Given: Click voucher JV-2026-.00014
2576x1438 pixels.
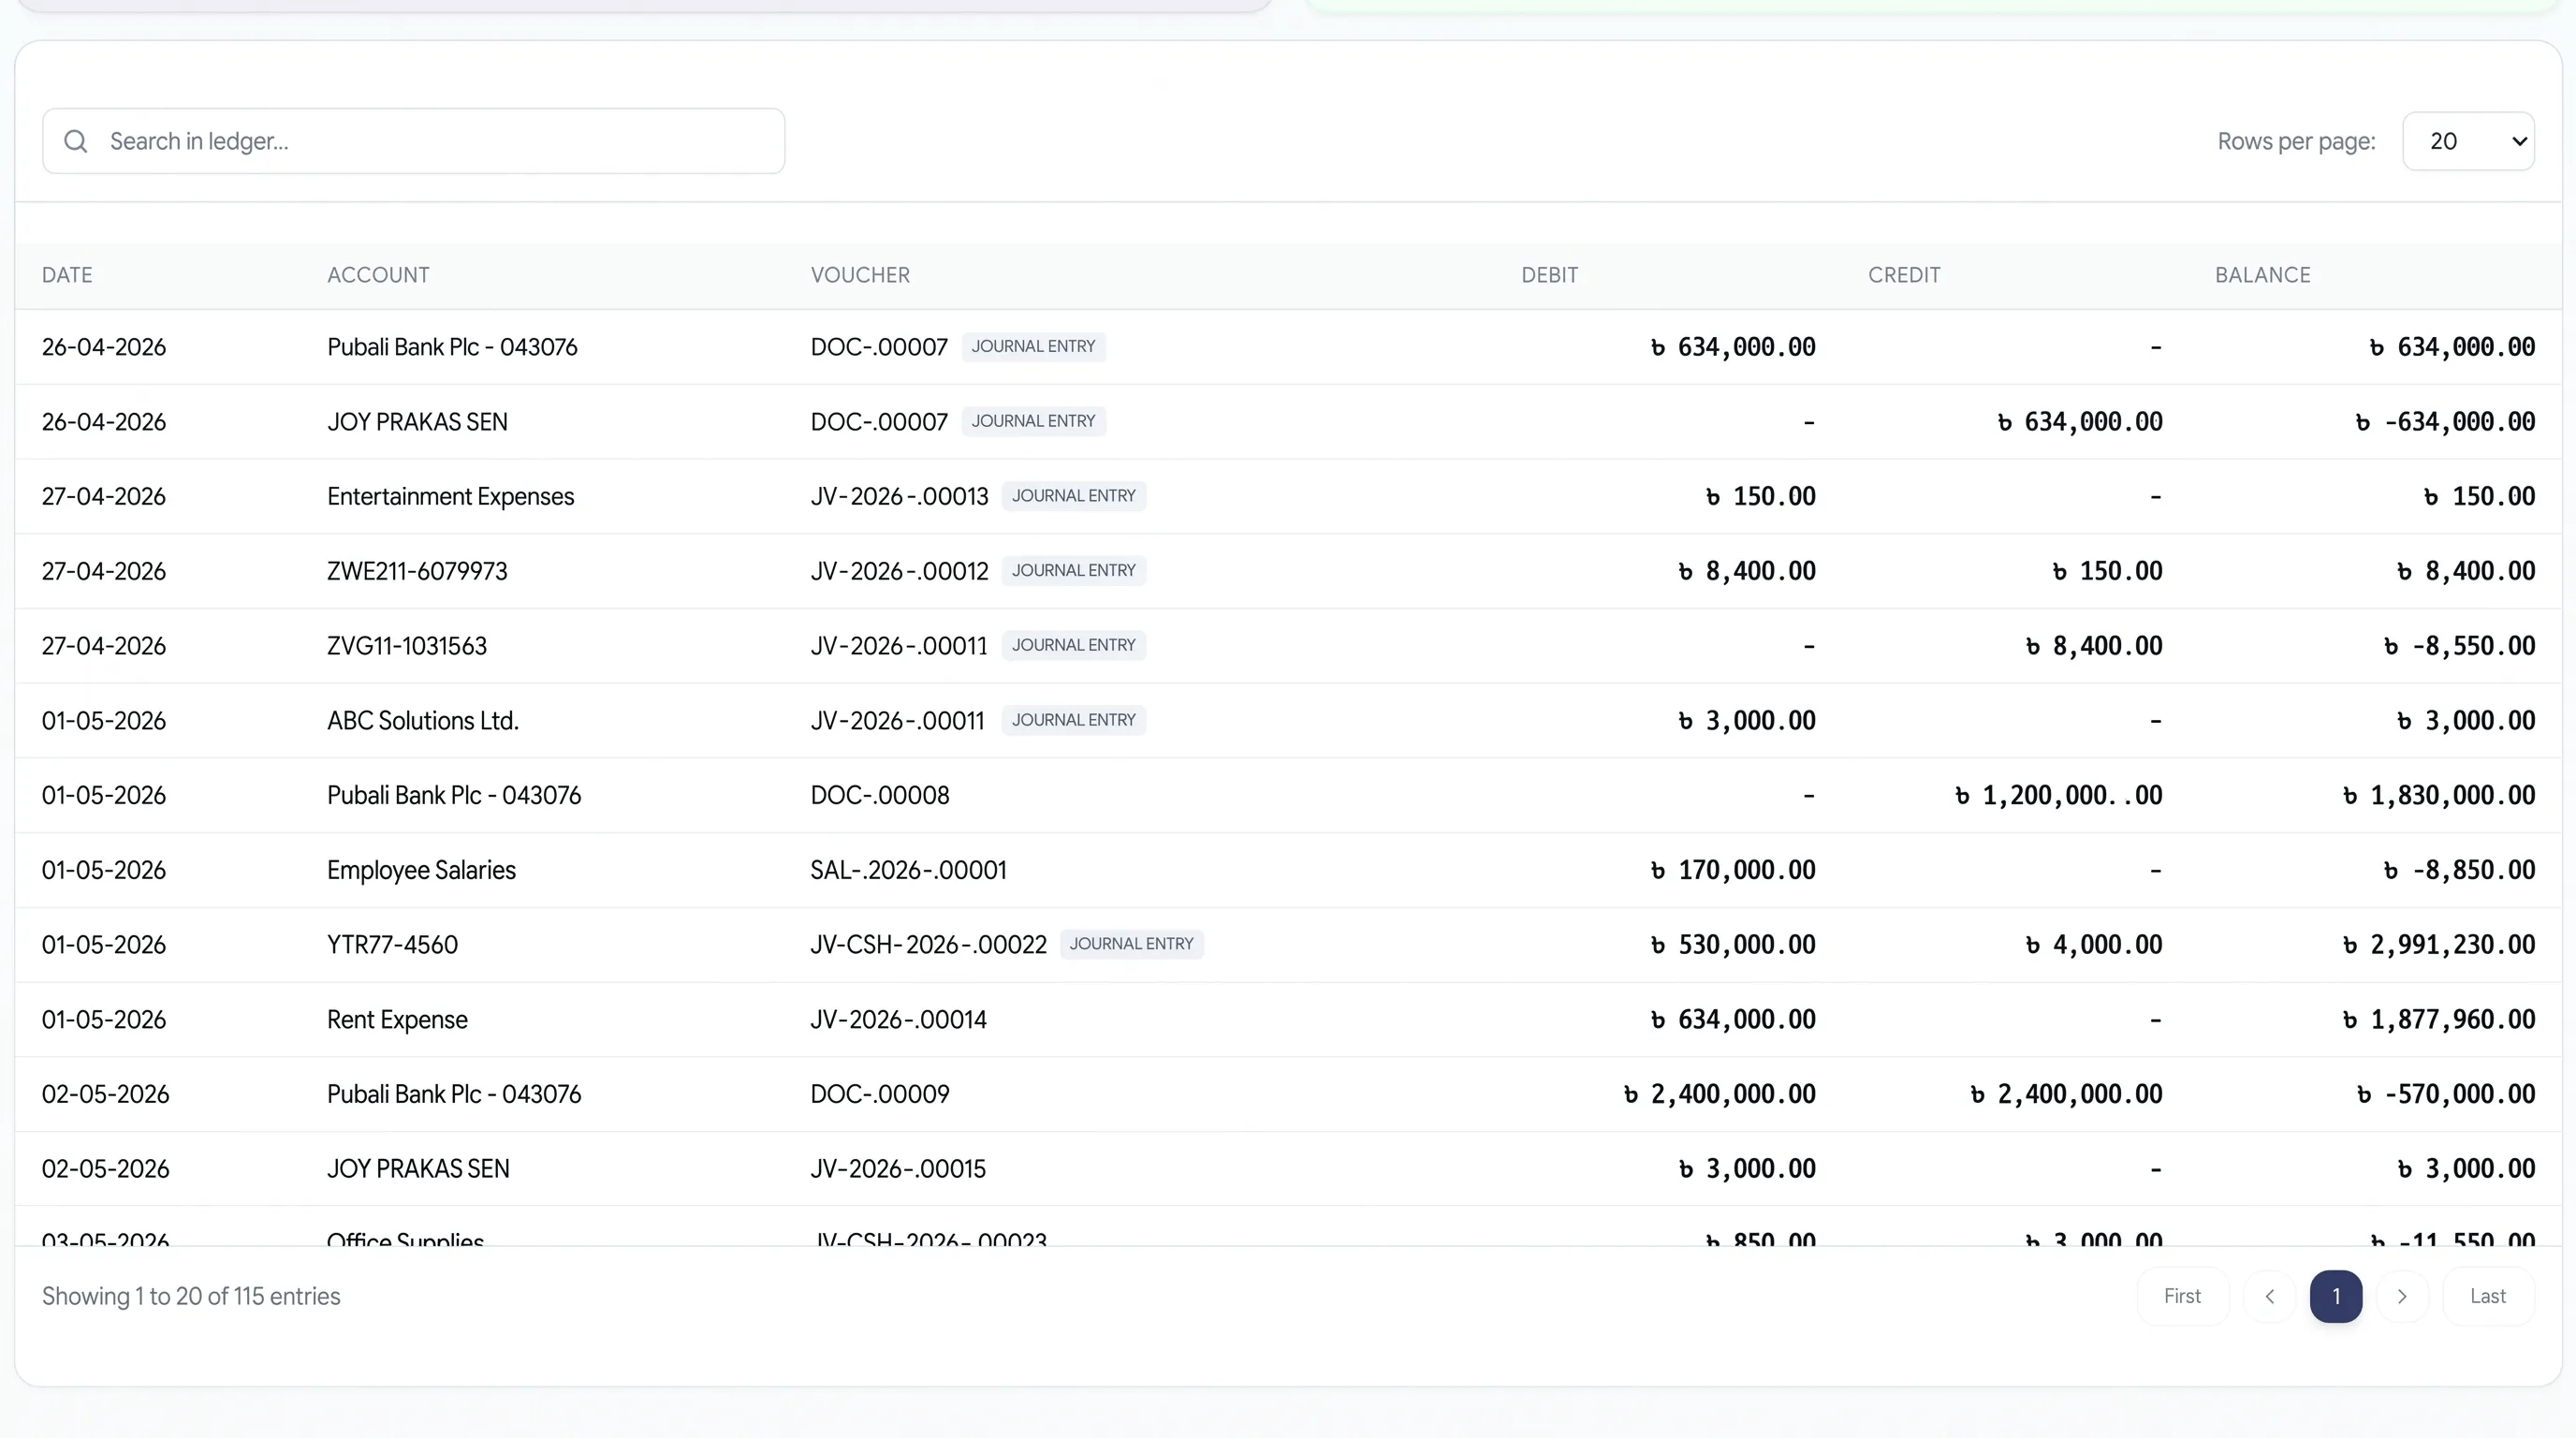Looking at the screenshot, I should tap(898, 1020).
